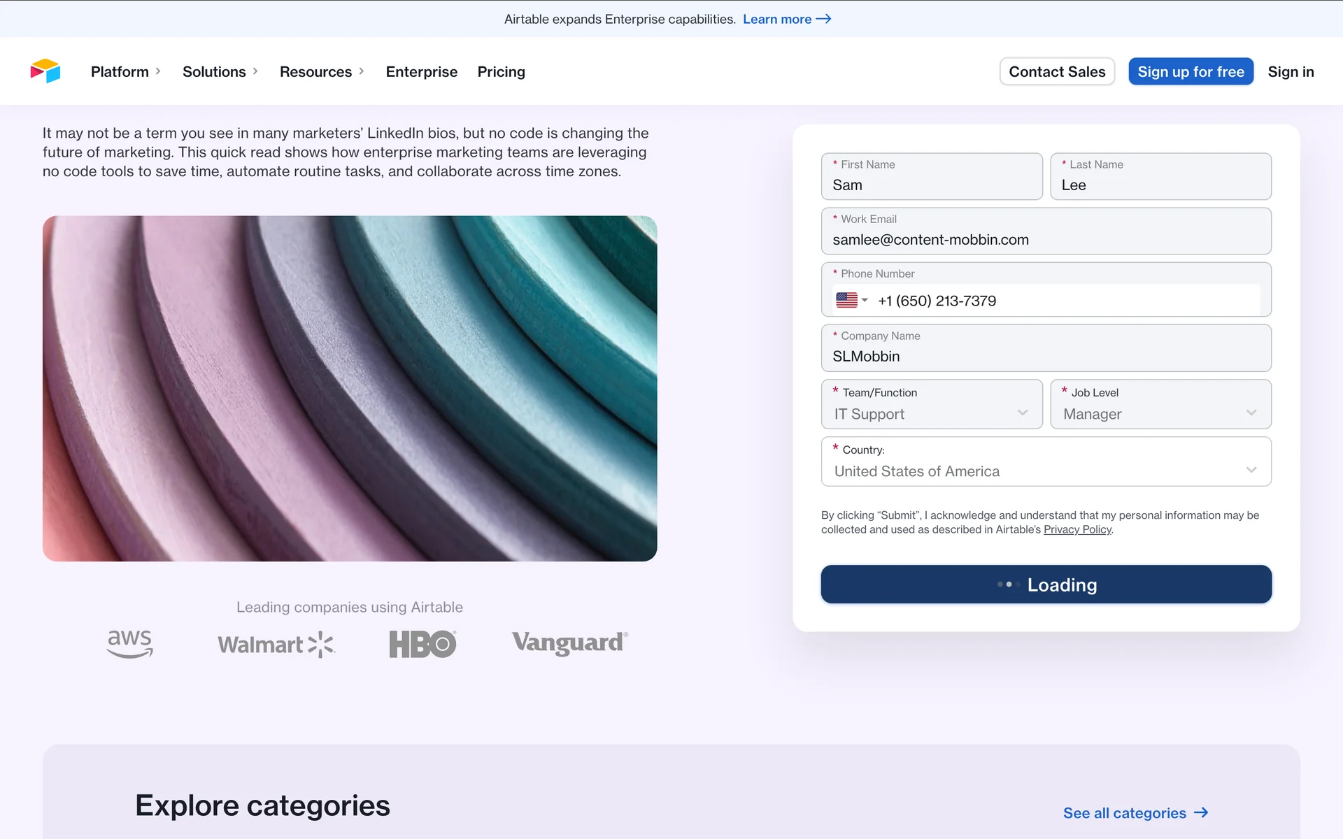The width and height of the screenshot is (1343, 839).
Task: Click the colorful layered paper image
Action: [350, 388]
